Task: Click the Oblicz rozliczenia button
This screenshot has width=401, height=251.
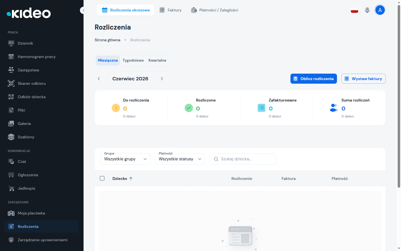Action: click(314, 79)
